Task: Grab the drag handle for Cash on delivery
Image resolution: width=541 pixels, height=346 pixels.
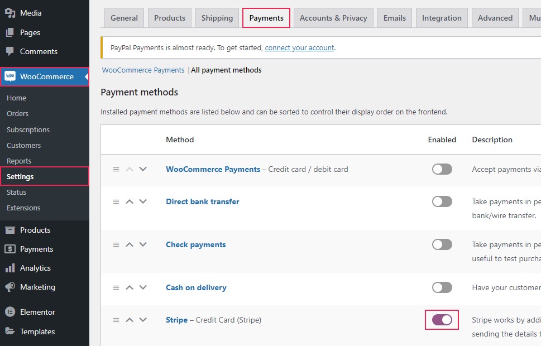Action: [x=116, y=288]
